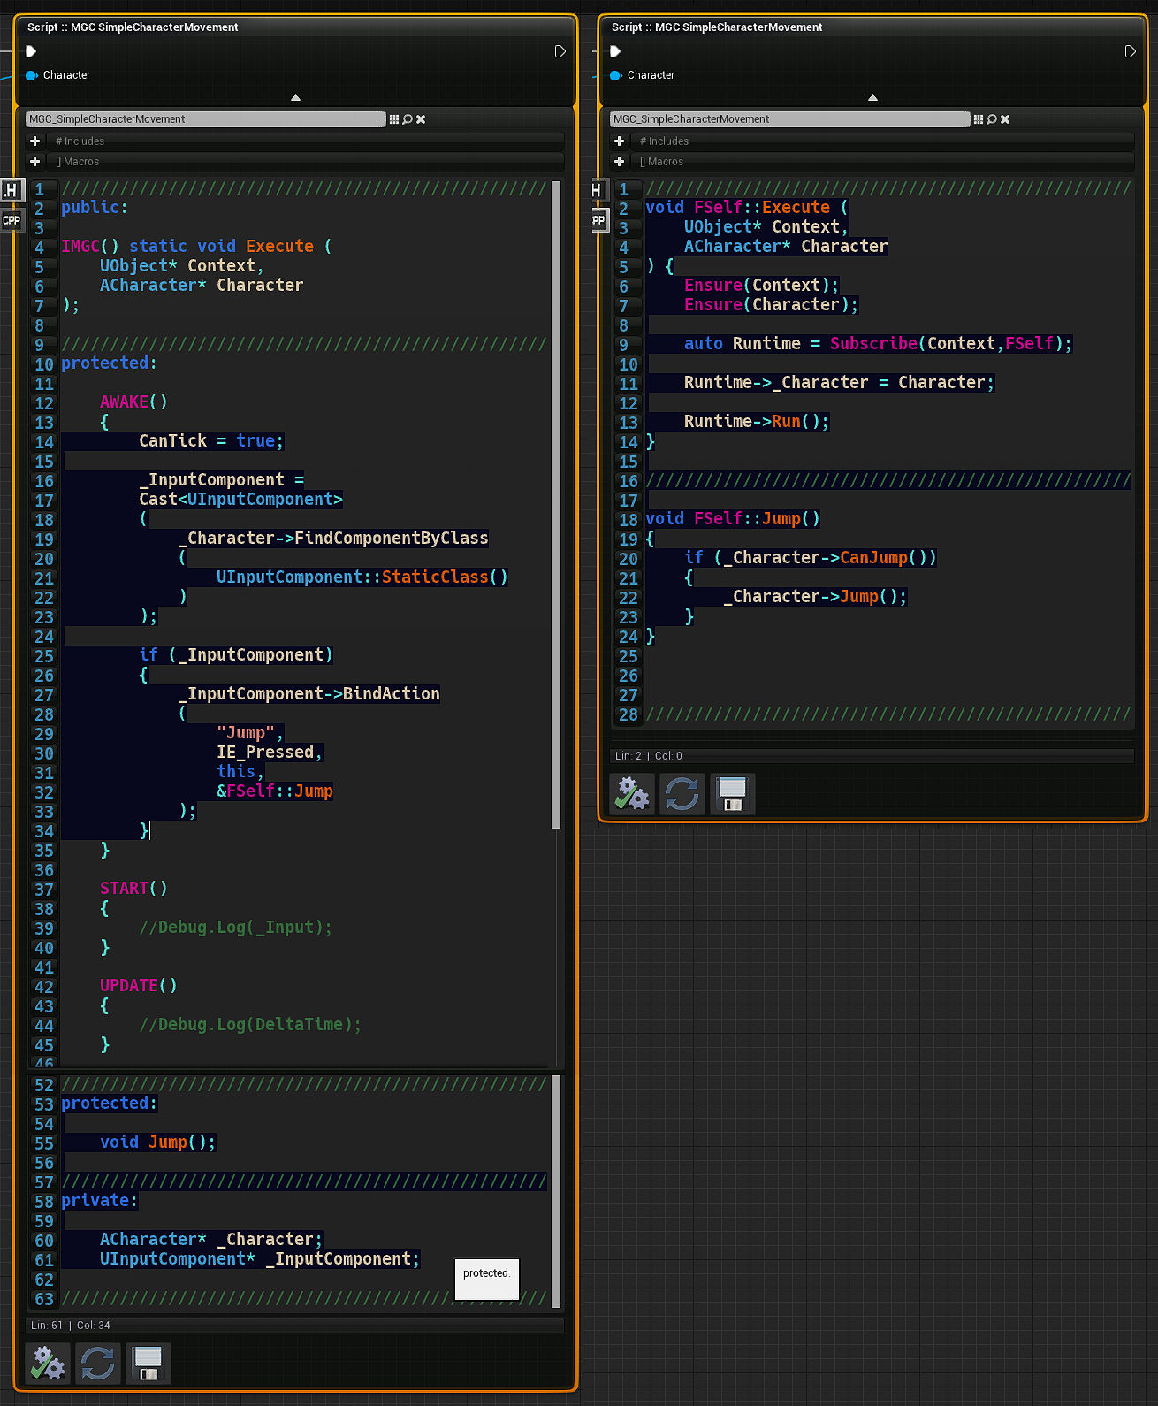
Task: Click the 'Lin: 2 | Col: 0' status bar
Action: (872, 755)
